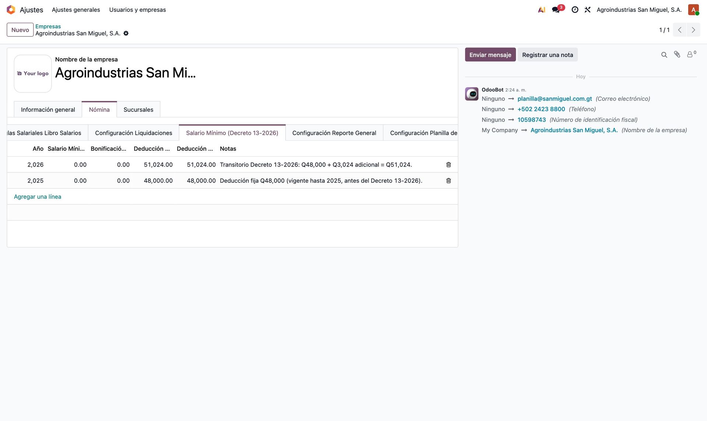707x421 pixels.
Task: Click the Enviar mensaje button
Action: click(x=490, y=55)
